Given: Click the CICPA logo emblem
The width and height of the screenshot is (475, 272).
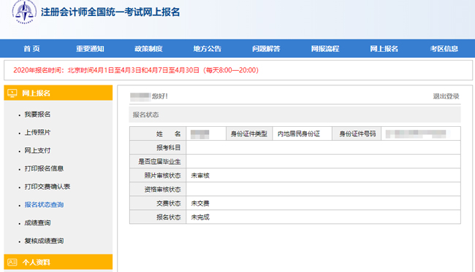Looking at the screenshot, I should [24, 12].
